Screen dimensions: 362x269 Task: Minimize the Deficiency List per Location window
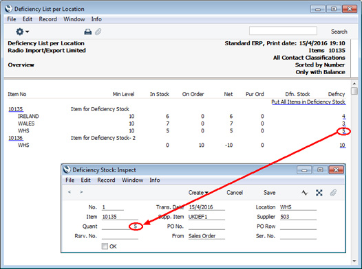[318, 9]
